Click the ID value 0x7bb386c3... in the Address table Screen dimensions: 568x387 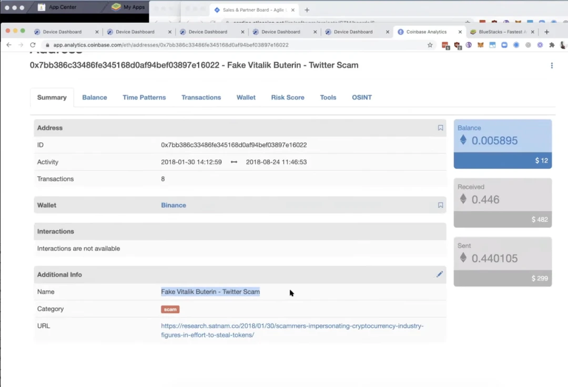(x=234, y=145)
